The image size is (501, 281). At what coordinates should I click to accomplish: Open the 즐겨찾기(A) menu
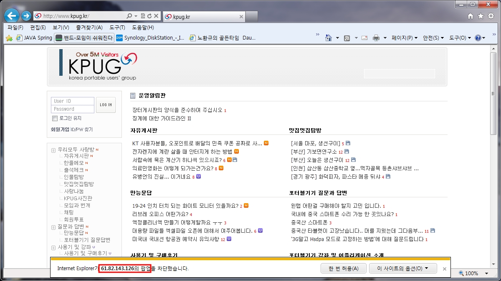coord(89,27)
